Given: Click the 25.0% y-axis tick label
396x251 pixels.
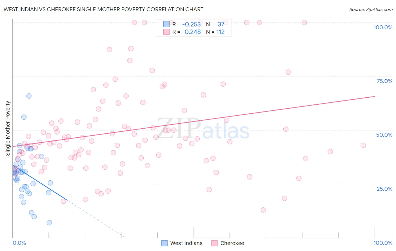Looking at the screenshot, I should [x=384, y=189].
